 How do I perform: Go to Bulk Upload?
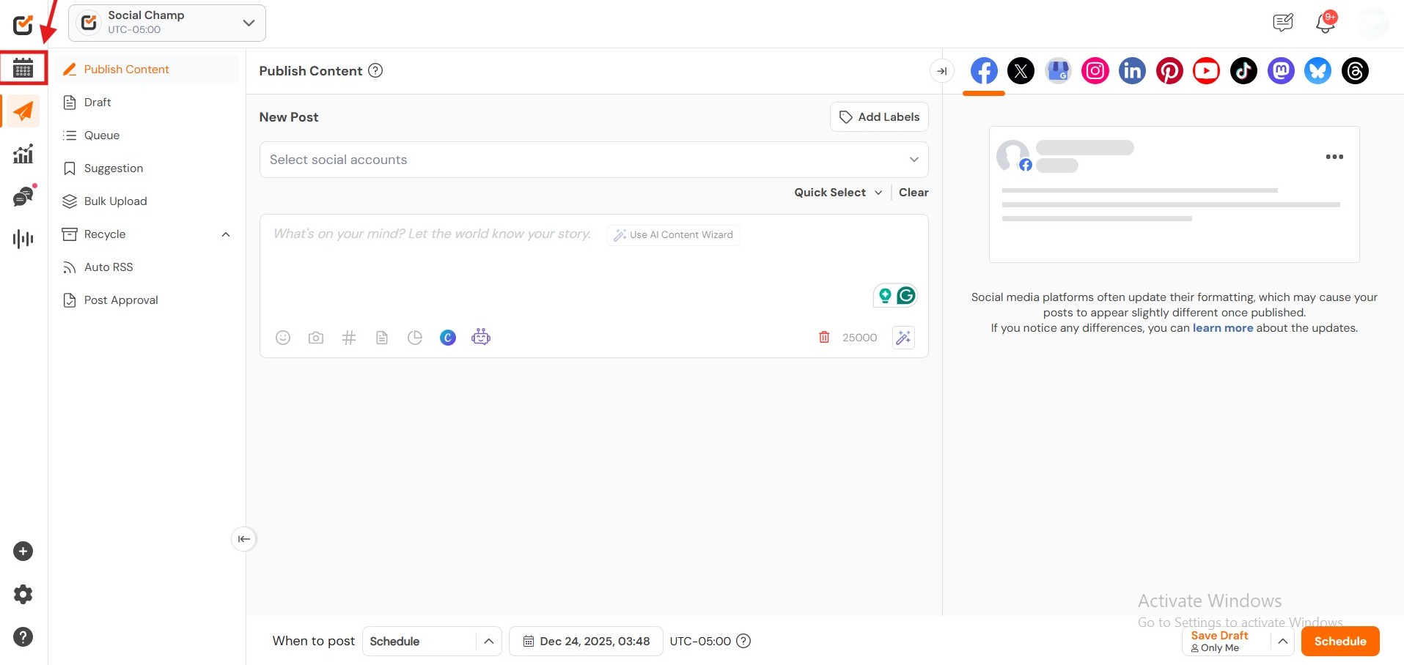(115, 201)
